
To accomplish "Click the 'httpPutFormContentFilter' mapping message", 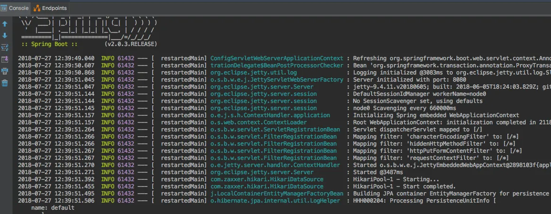I will click(x=438, y=151).
